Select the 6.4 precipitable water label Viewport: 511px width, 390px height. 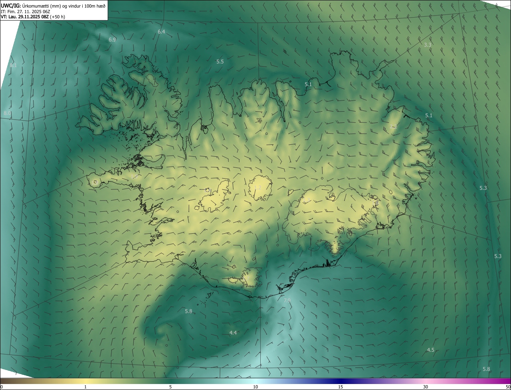[x=161, y=32]
